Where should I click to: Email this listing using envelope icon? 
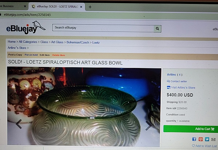tap(213, 139)
